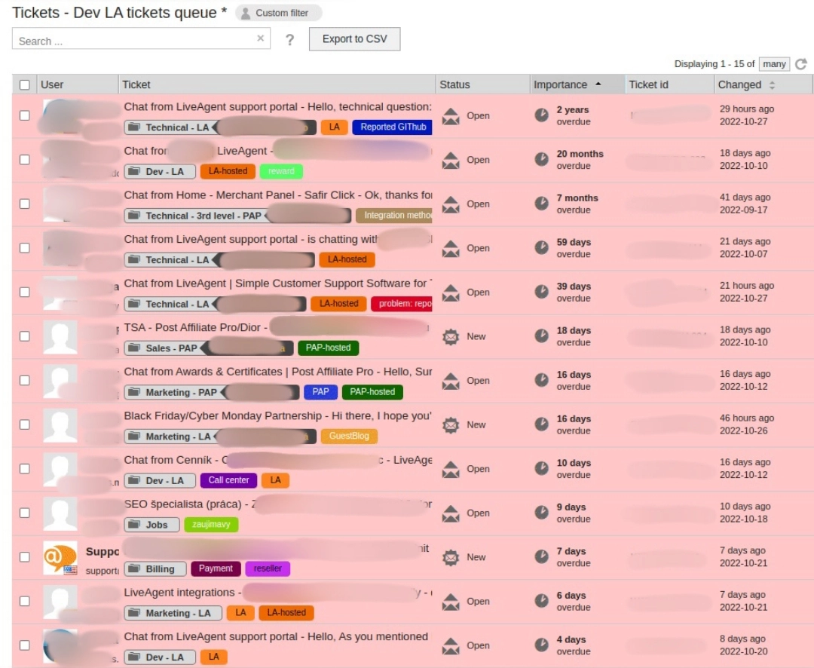Click the clock icon next to 20 months overdue
The image size is (814, 668).
541,160
